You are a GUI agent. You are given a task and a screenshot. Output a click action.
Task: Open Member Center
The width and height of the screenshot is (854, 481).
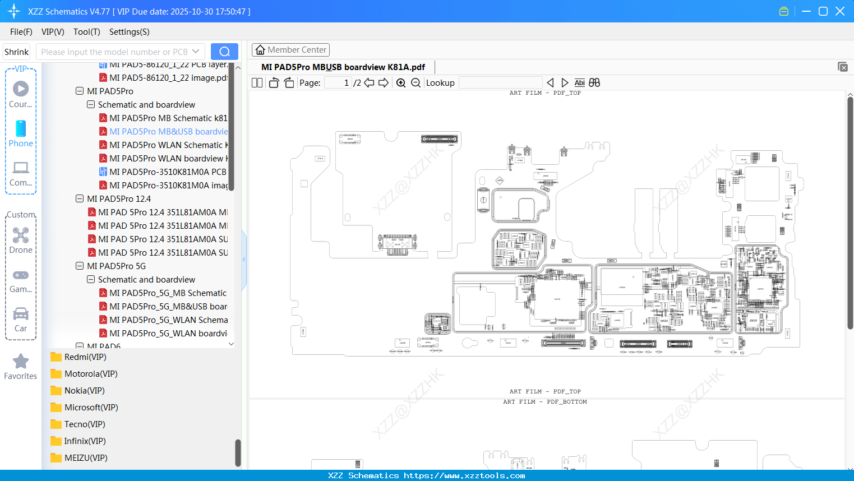click(290, 49)
